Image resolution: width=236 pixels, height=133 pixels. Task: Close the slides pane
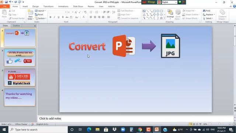(x=35, y=26)
